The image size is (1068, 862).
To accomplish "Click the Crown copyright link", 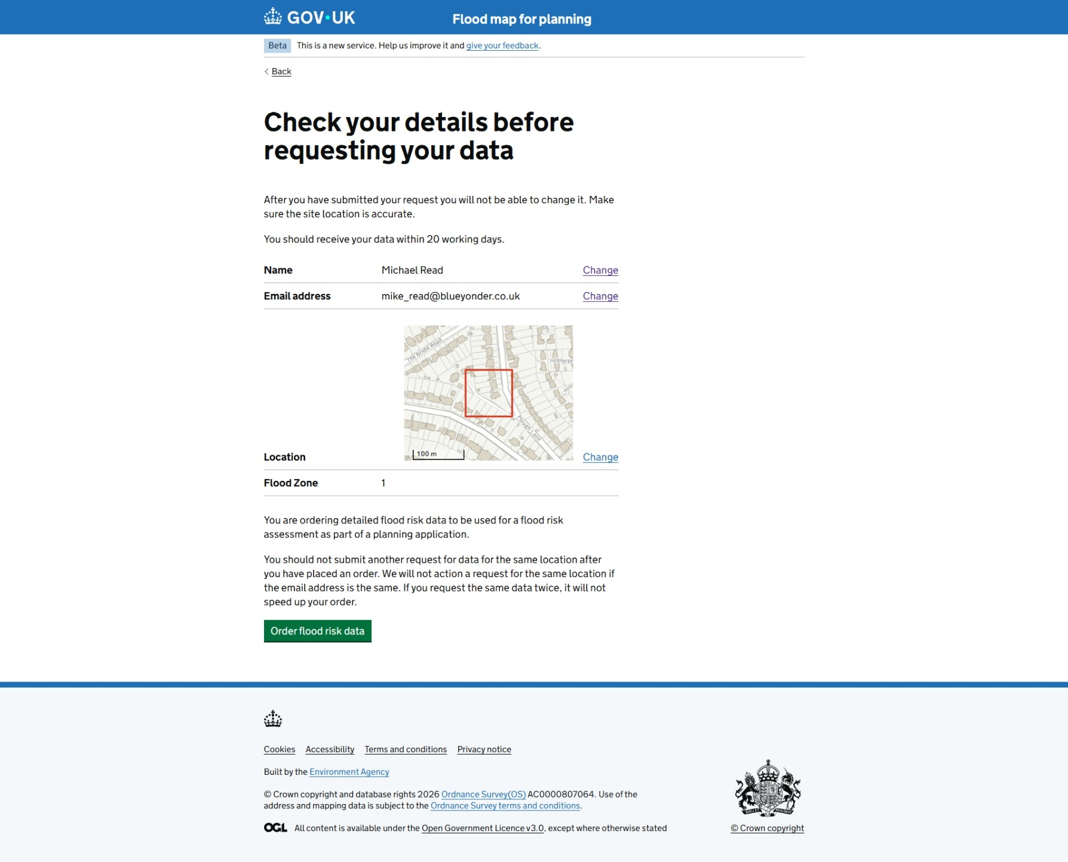I will point(767,829).
